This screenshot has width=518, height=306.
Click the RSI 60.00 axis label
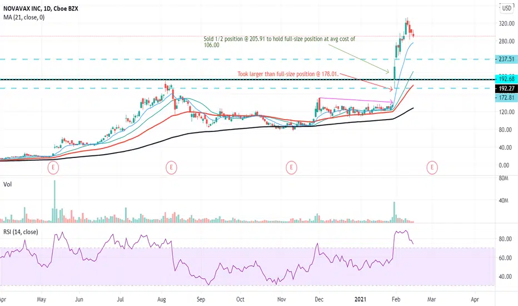(505, 258)
